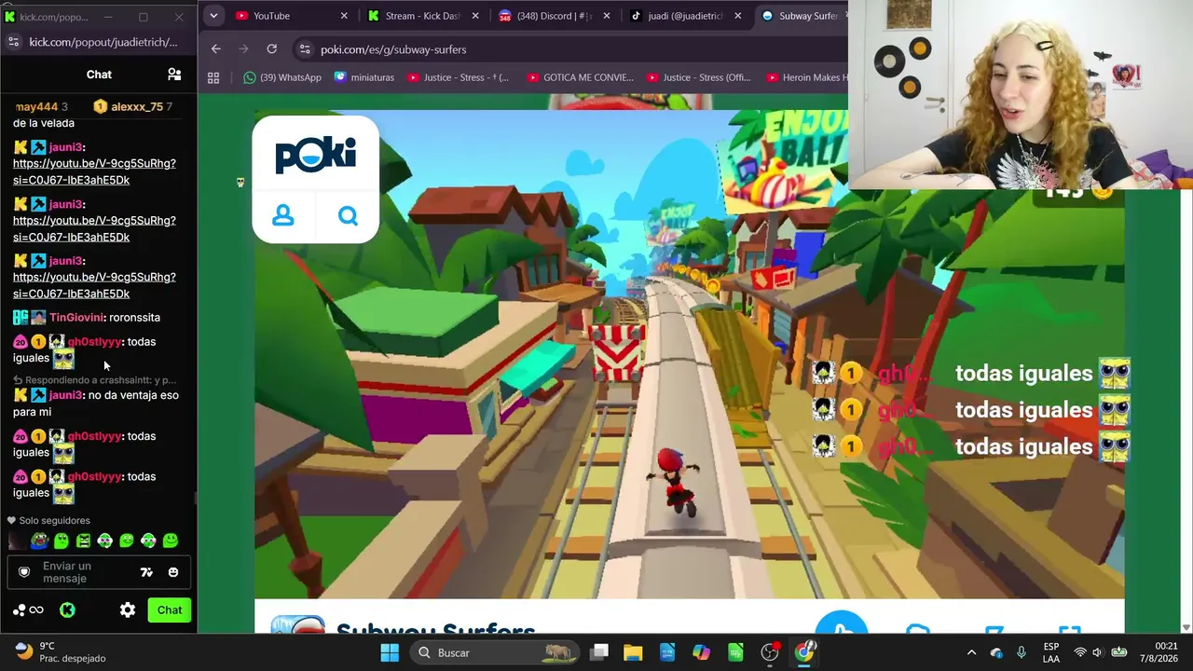Go back in the browser
The width and height of the screenshot is (1193, 671).
click(x=216, y=48)
